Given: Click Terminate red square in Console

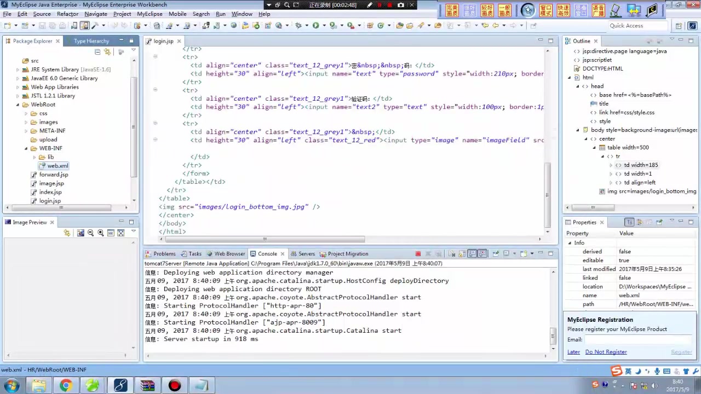Looking at the screenshot, I should [x=418, y=254].
